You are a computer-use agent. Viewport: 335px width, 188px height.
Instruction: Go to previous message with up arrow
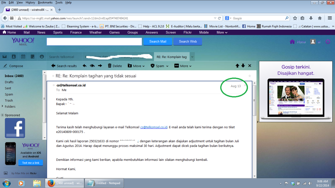tap(237, 66)
